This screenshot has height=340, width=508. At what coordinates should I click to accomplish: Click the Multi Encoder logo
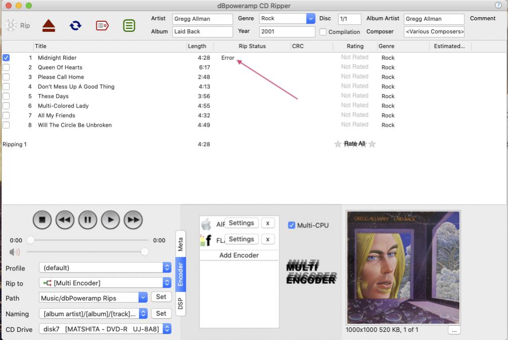coord(311,272)
